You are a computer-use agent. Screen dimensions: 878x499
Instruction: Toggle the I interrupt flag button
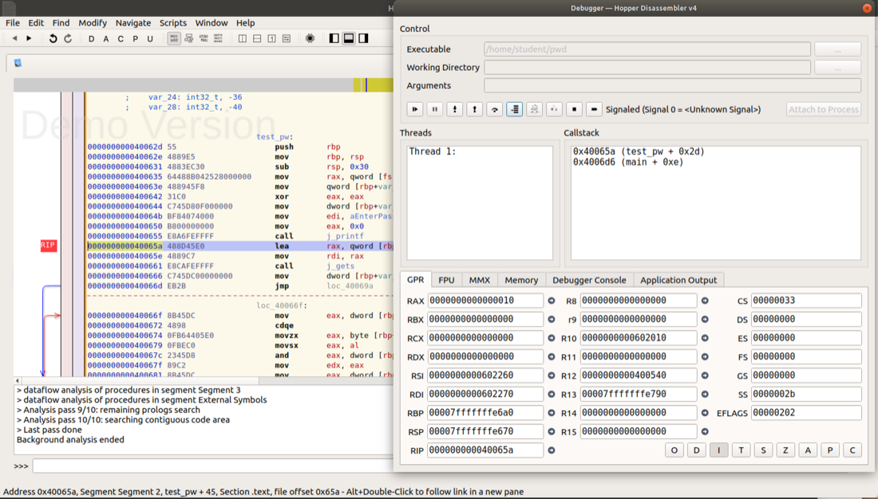coord(718,450)
